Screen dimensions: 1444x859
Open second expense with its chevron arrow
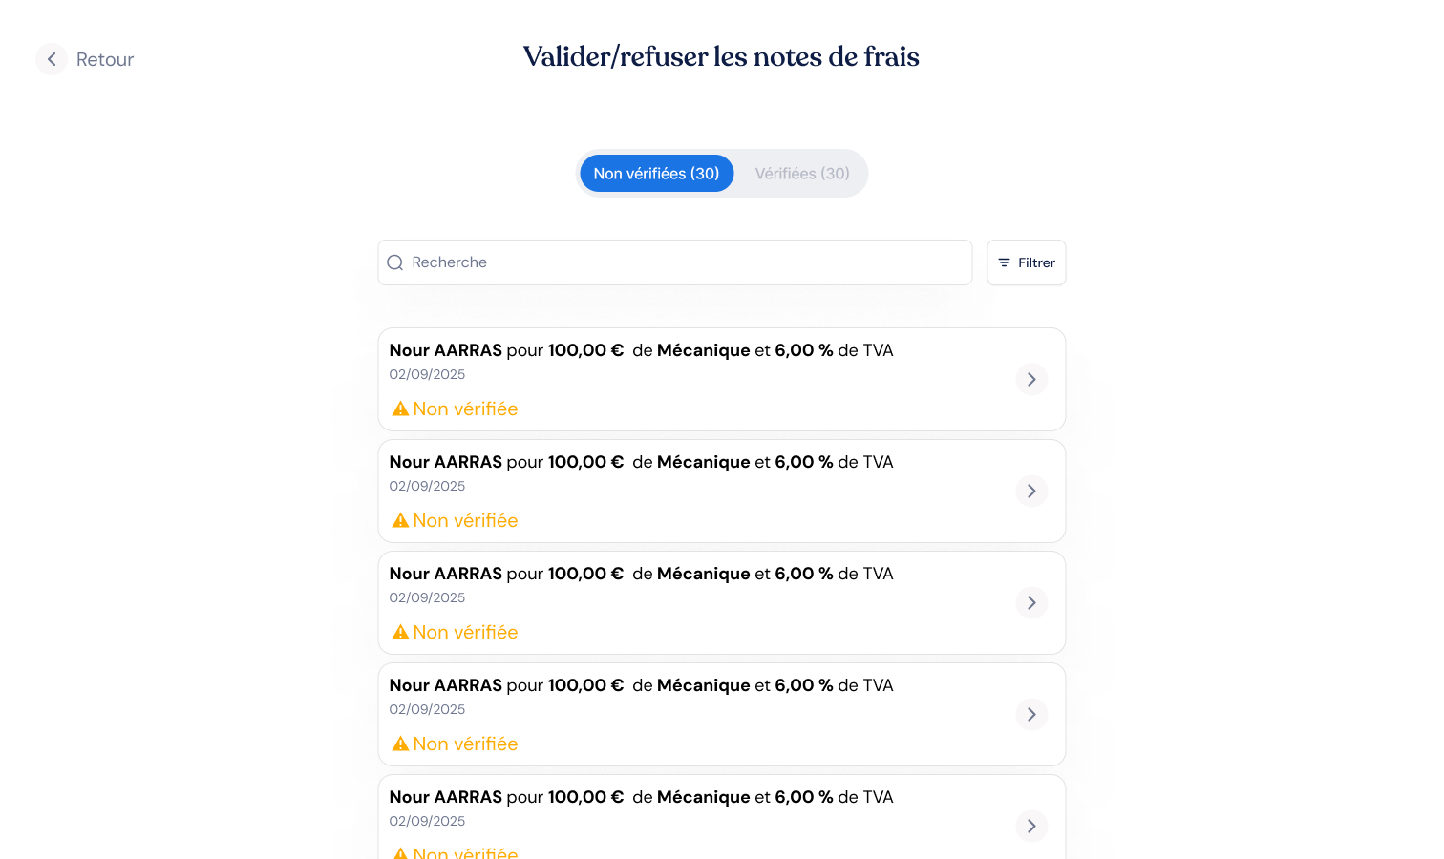(1031, 492)
